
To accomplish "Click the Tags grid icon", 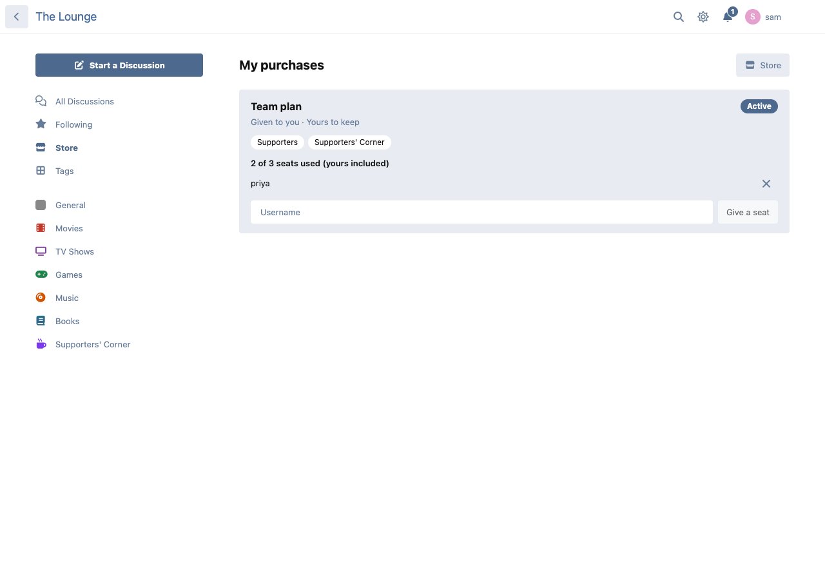I will point(41,171).
